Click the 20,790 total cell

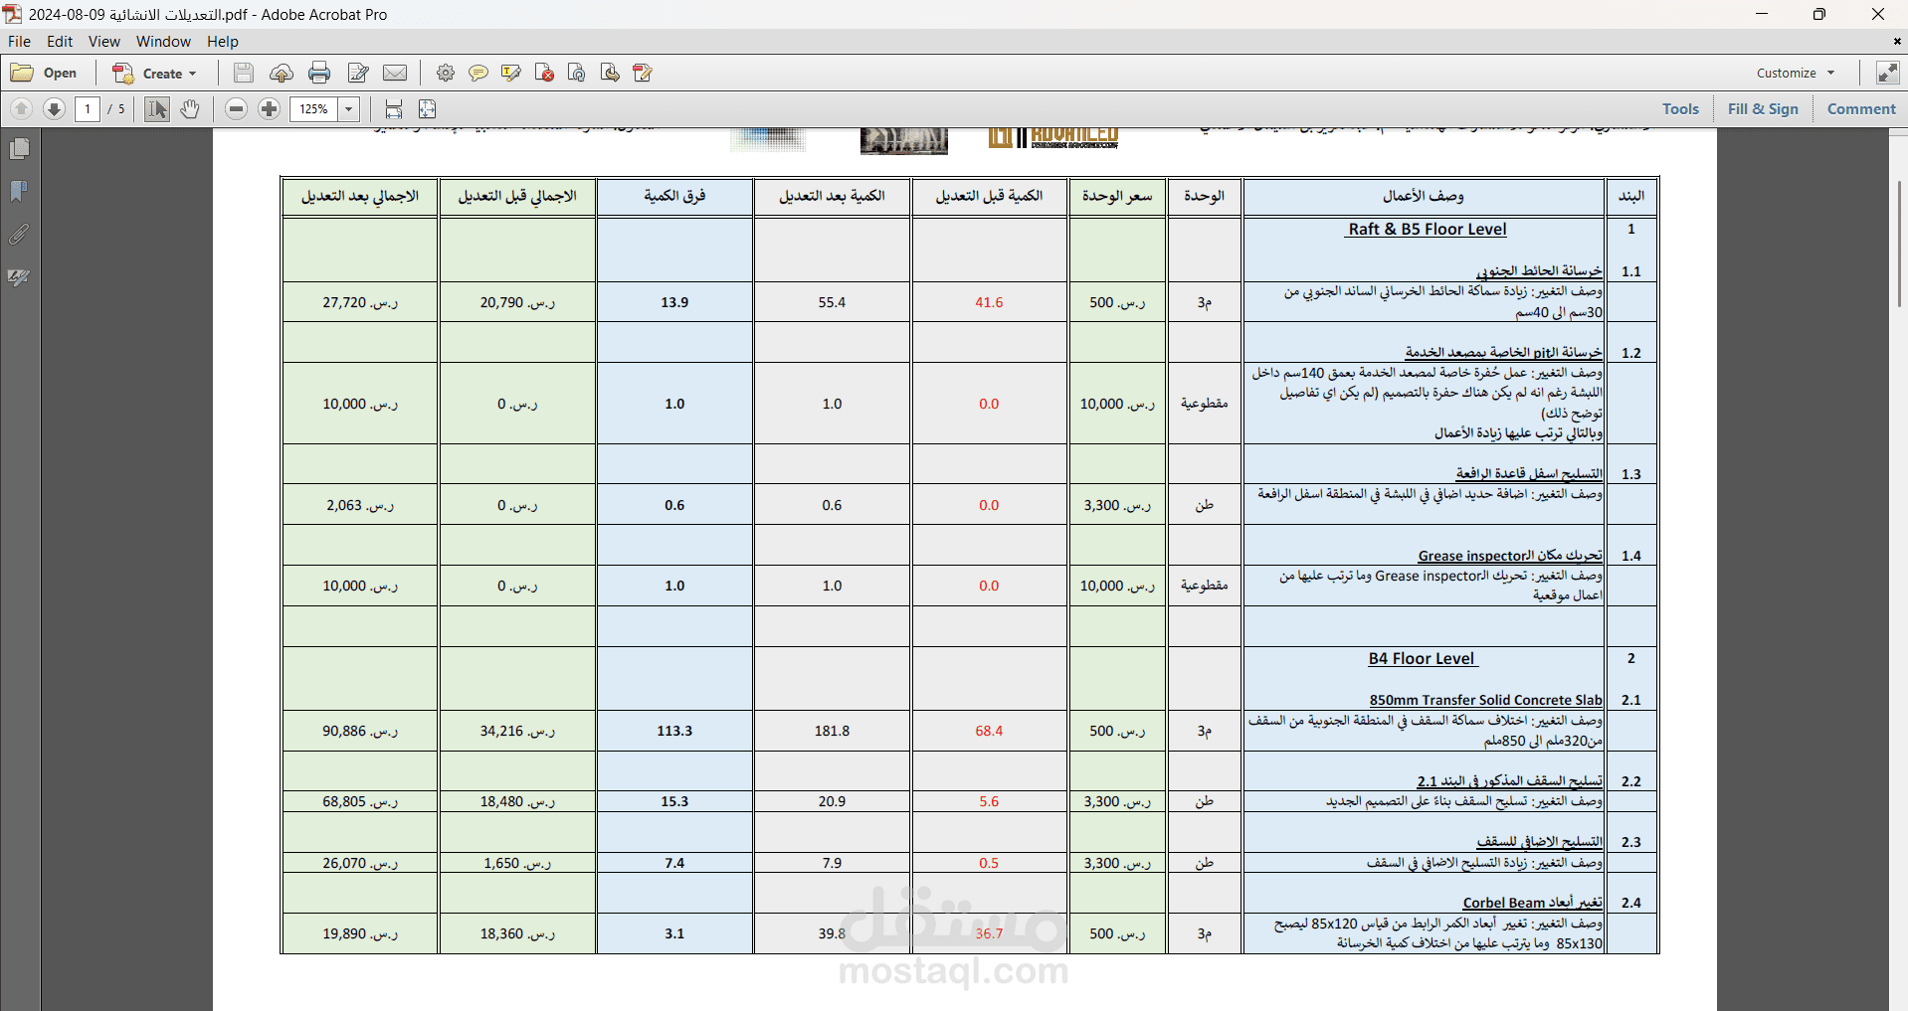point(517,302)
